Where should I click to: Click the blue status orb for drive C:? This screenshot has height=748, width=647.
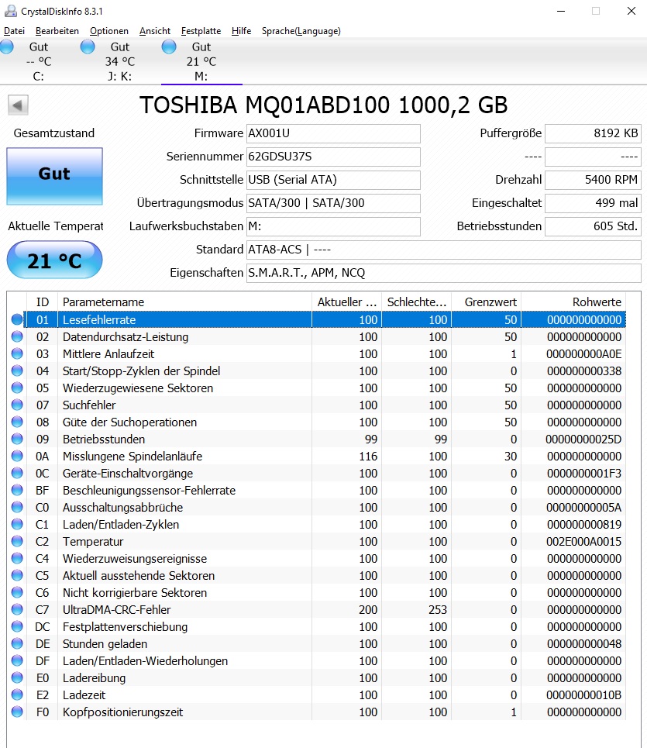tap(7, 47)
